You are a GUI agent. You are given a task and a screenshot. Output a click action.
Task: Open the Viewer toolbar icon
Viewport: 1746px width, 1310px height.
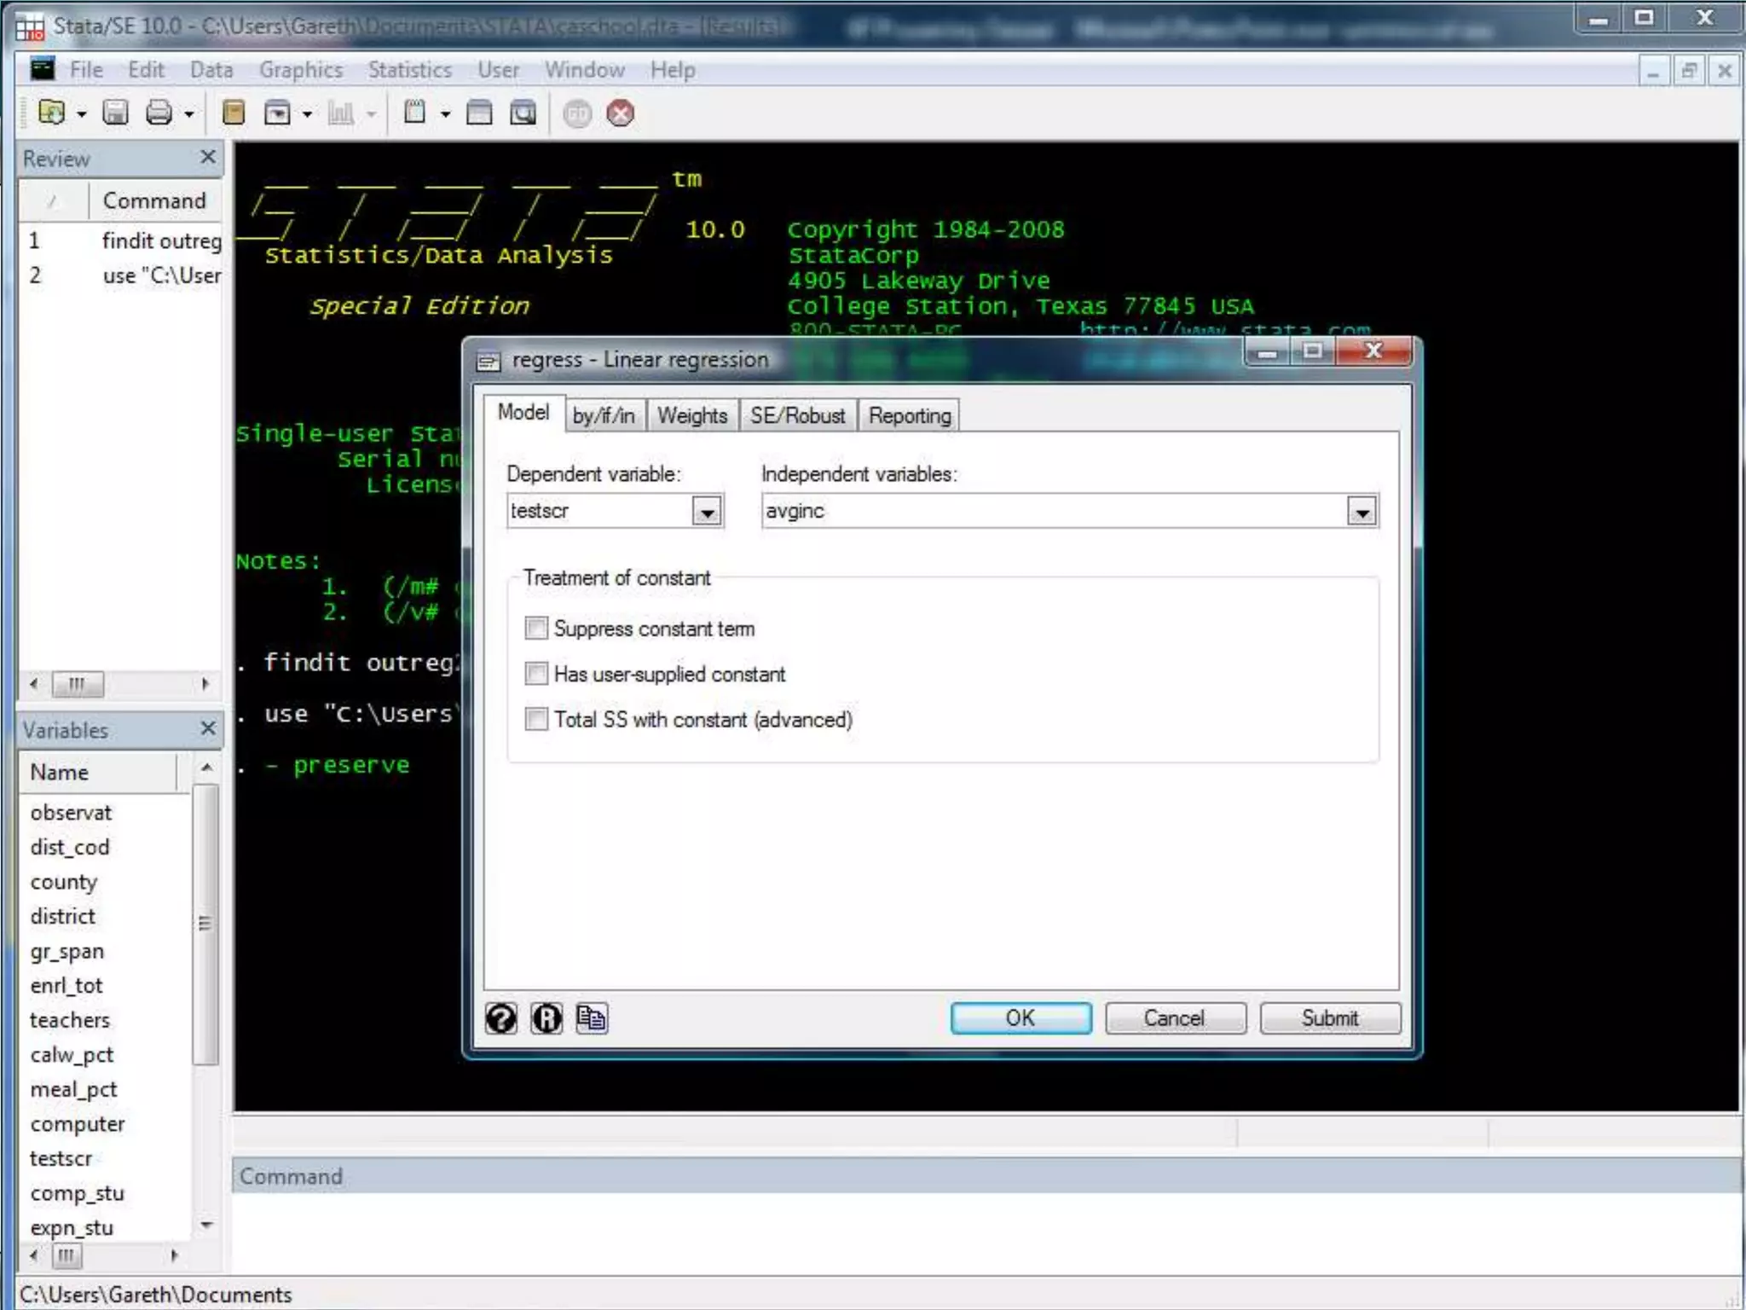pyautogui.click(x=278, y=113)
